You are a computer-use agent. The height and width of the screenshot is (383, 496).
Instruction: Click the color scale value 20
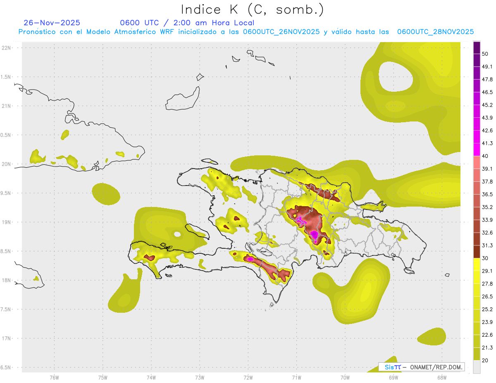[486, 361]
